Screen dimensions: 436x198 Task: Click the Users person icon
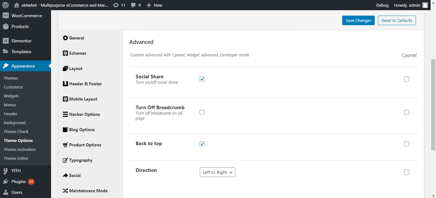(x=6, y=192)
